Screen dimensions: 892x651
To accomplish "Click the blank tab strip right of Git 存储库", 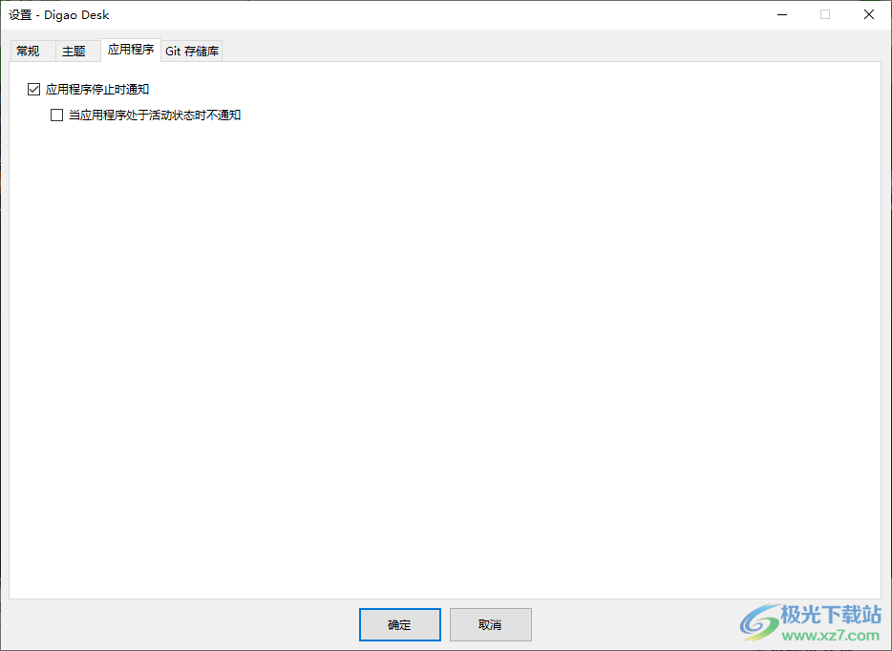I will pos(551,52).
